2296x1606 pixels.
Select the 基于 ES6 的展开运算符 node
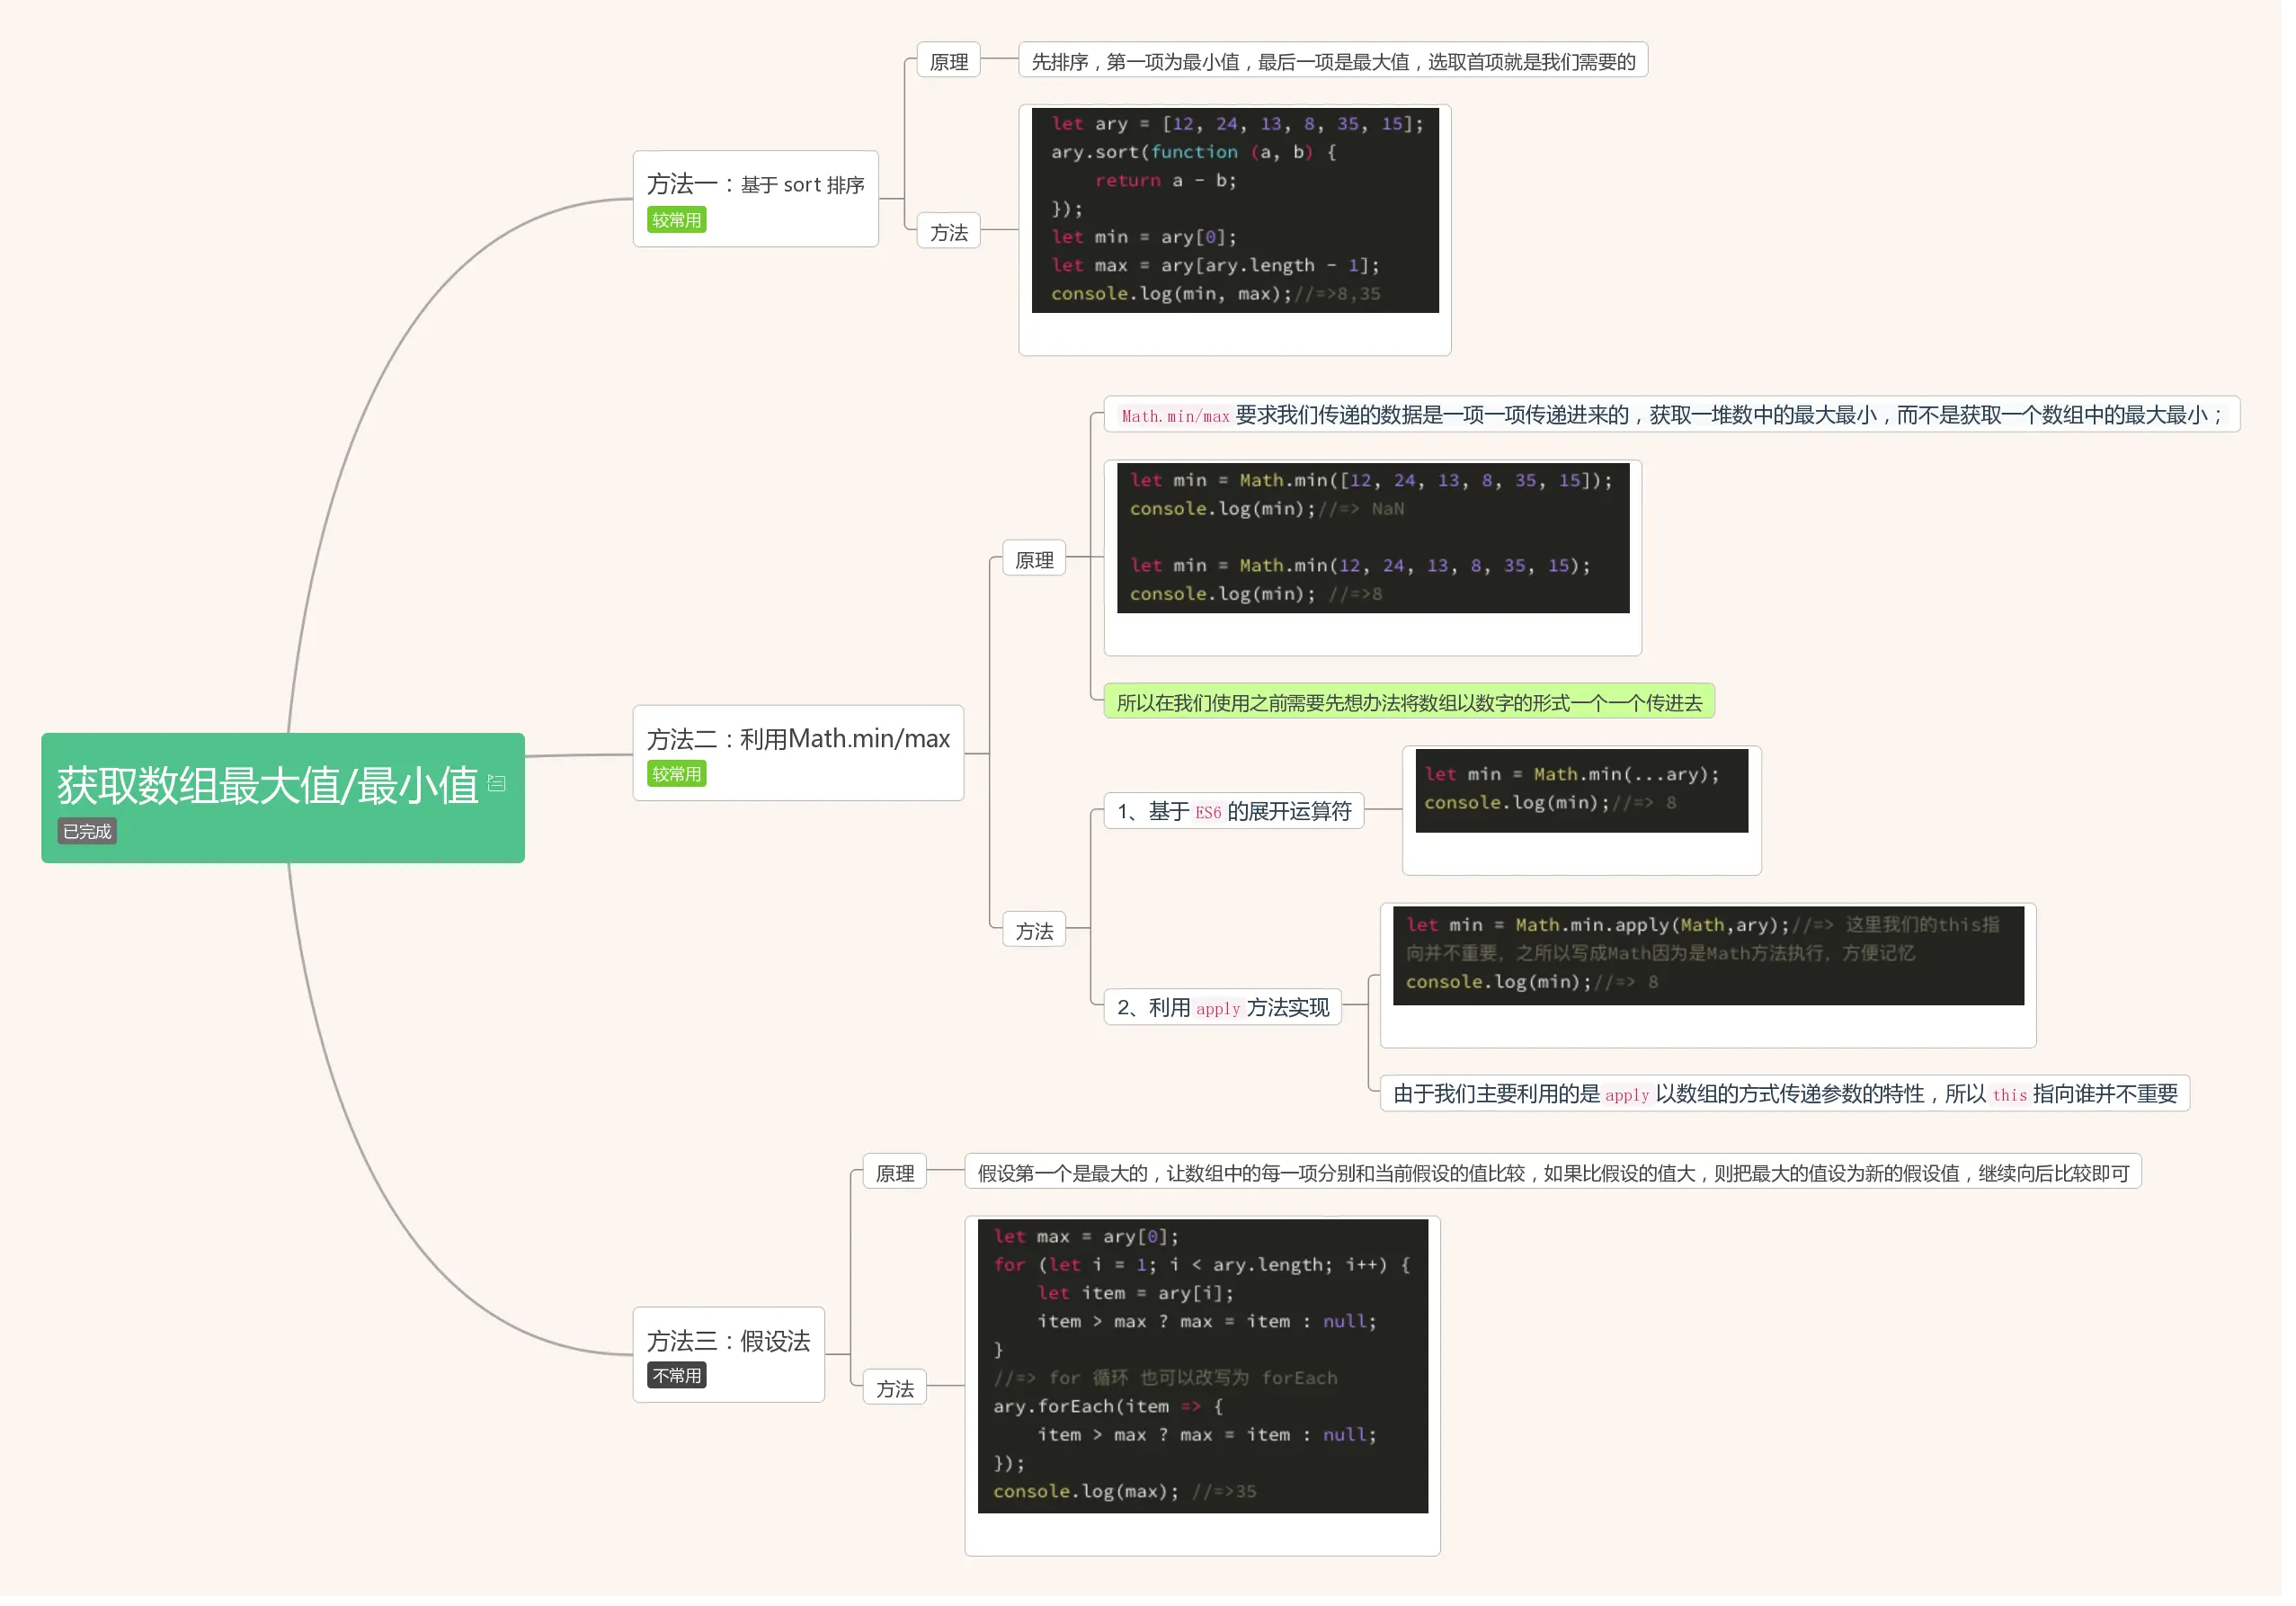pyautogui.click(x=1233, y=811)
